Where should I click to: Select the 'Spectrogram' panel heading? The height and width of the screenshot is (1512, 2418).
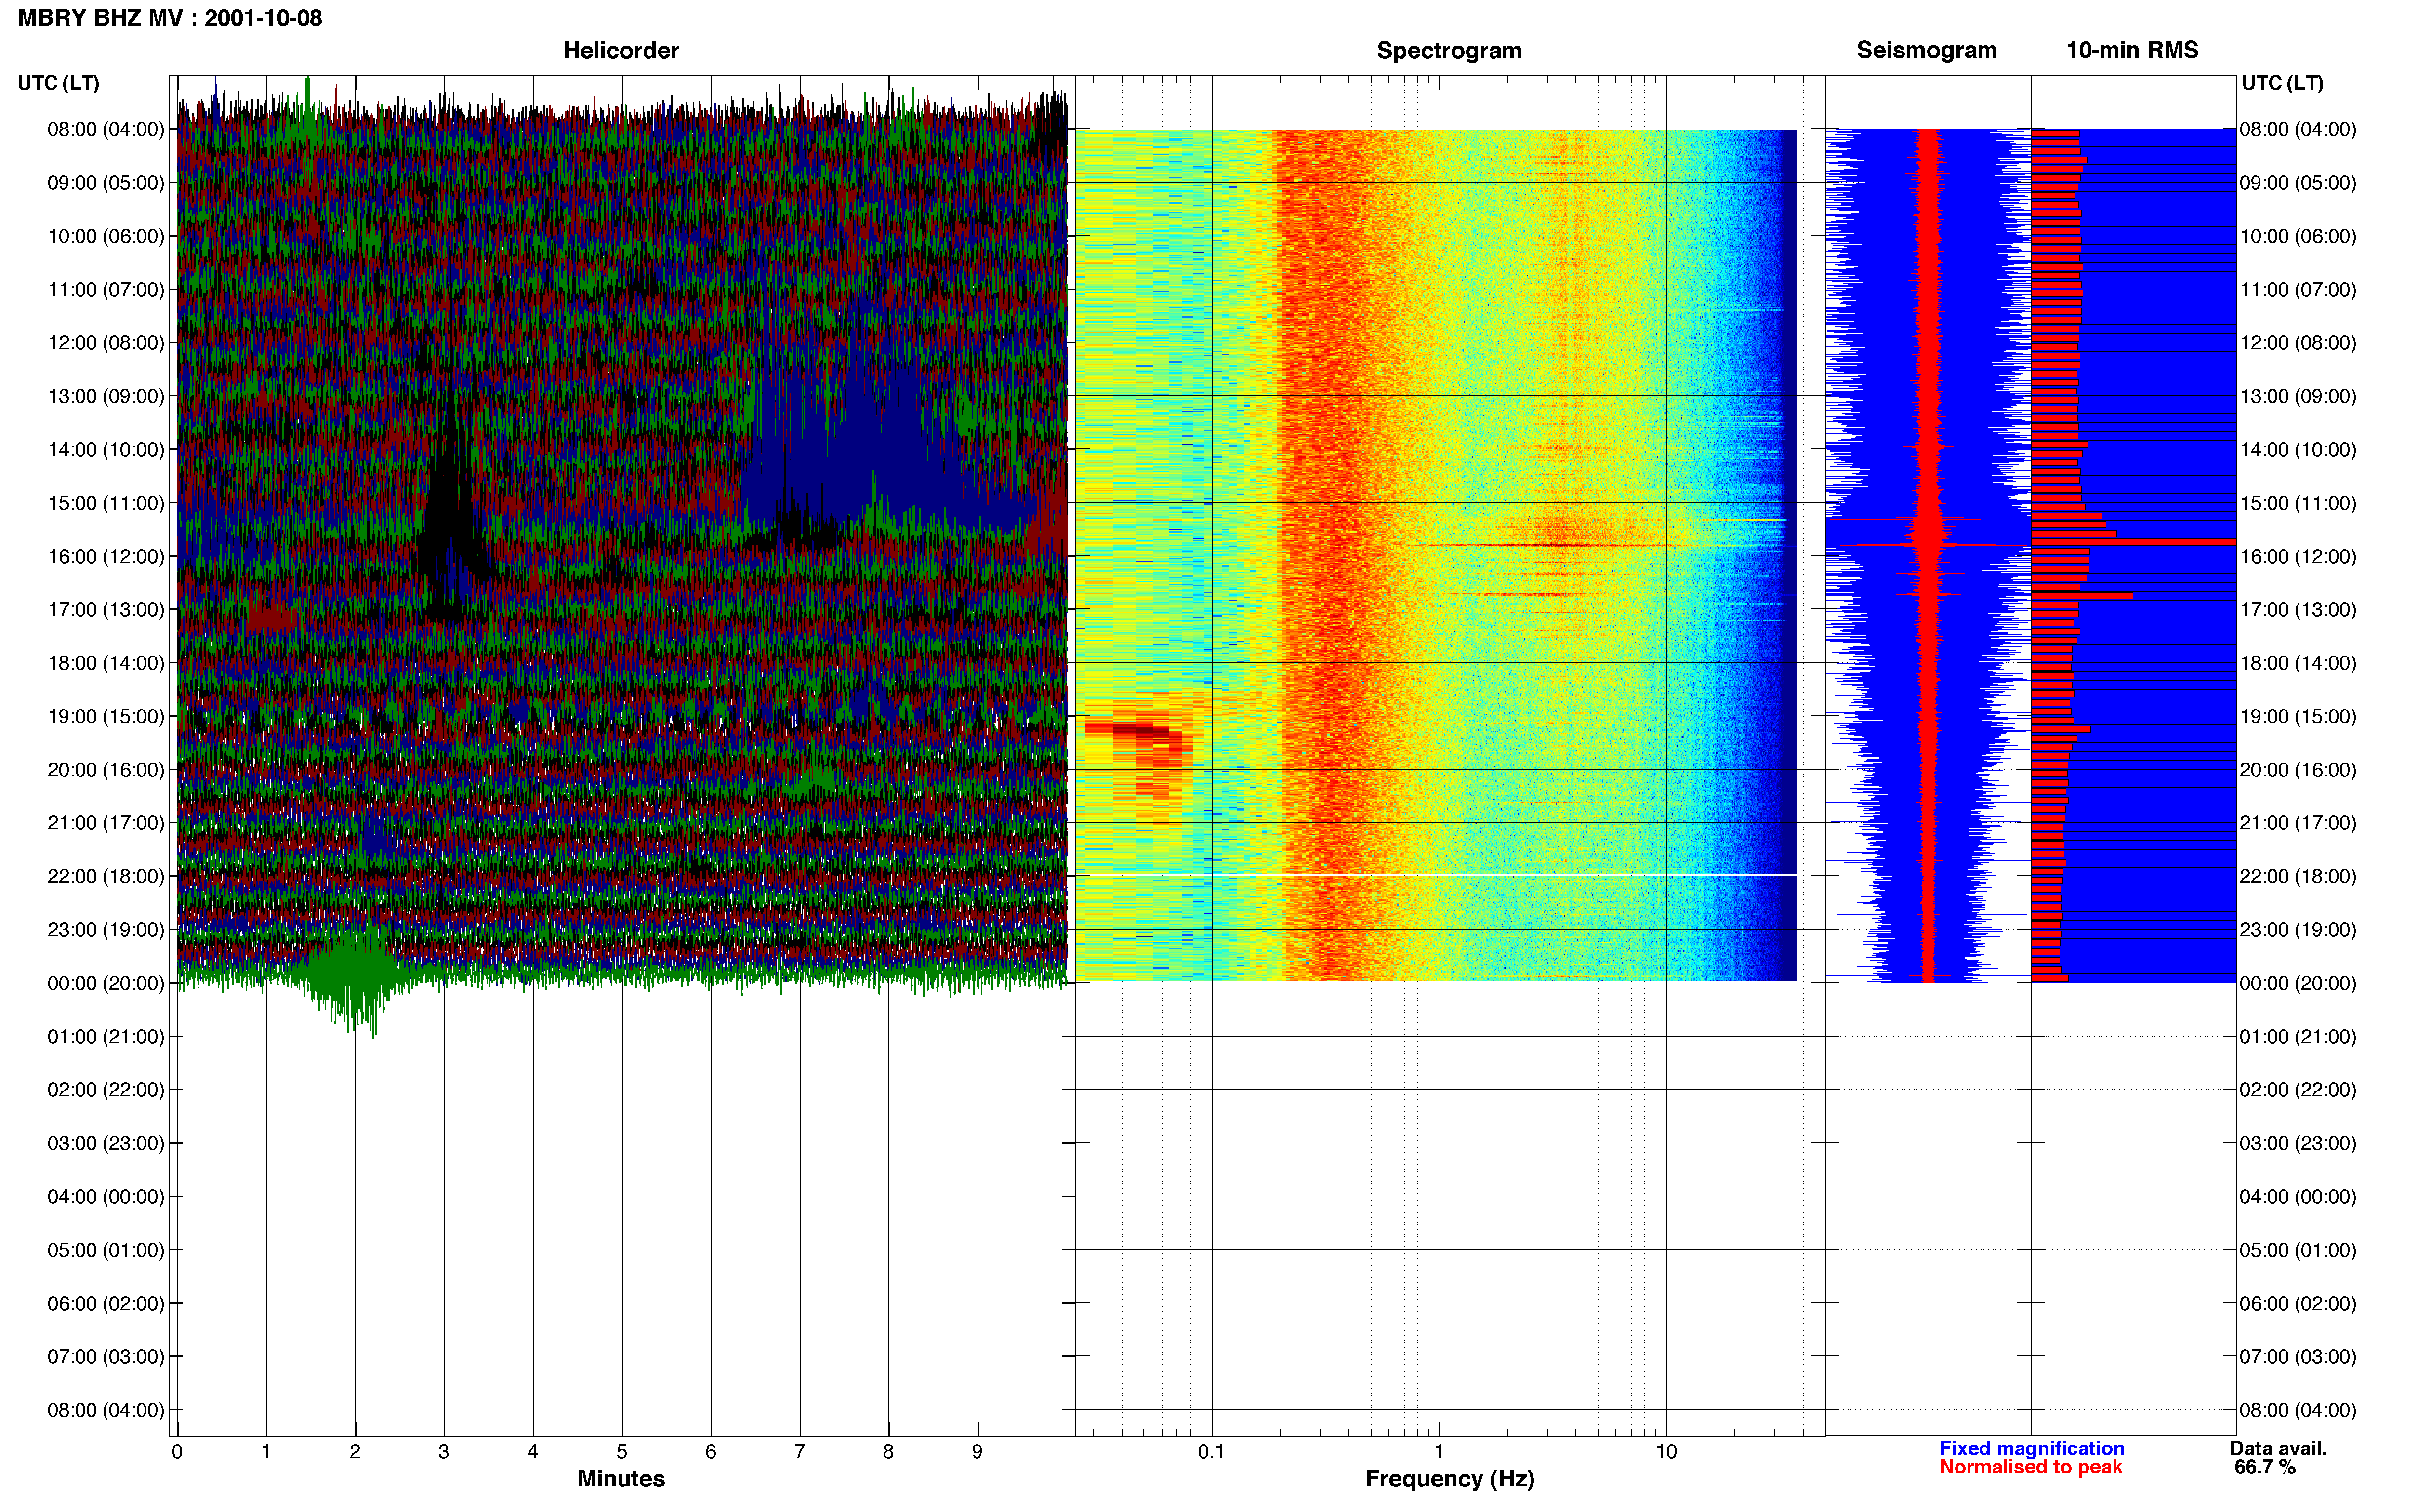click(x=1449, y=50)
